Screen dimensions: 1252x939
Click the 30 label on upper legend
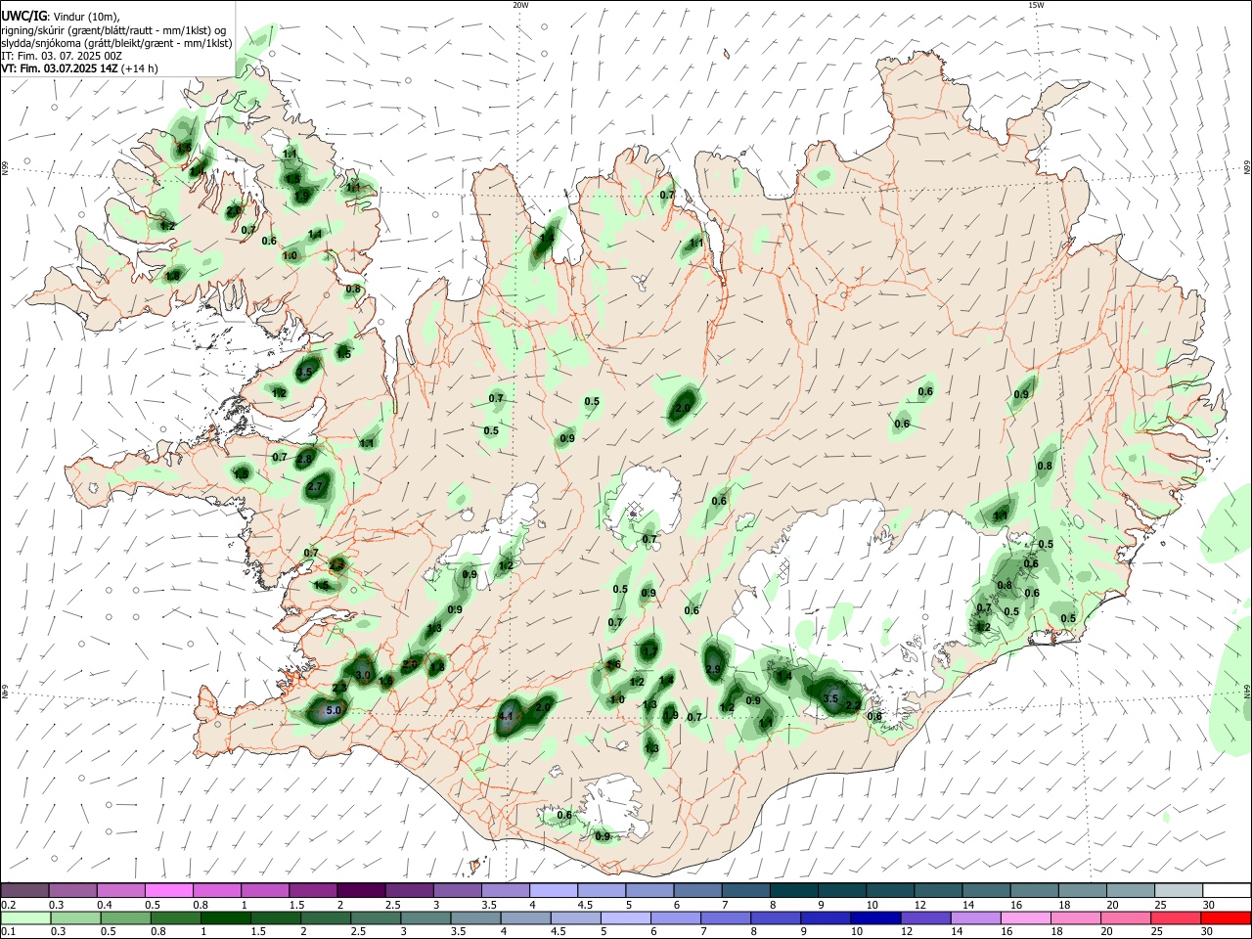tap(1208, 905)
